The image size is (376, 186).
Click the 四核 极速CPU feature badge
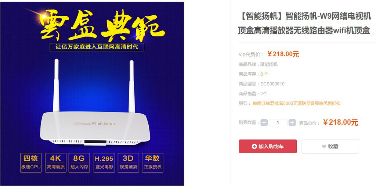pyautogui.click(x=31, y=163)
